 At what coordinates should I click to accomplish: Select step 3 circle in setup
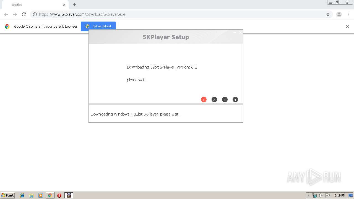(x=225, y=99)
